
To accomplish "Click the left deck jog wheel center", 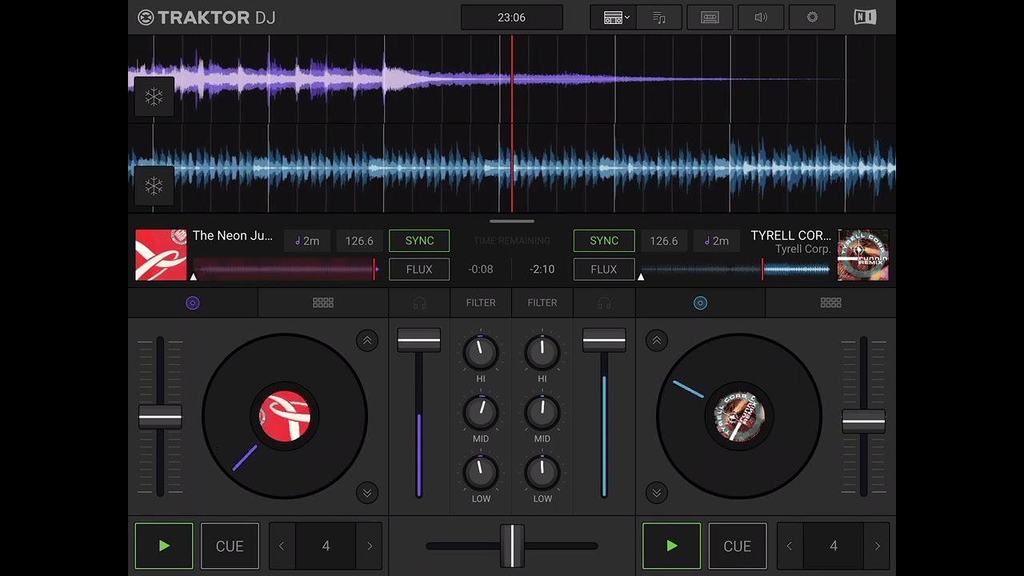I will (285, 417).
